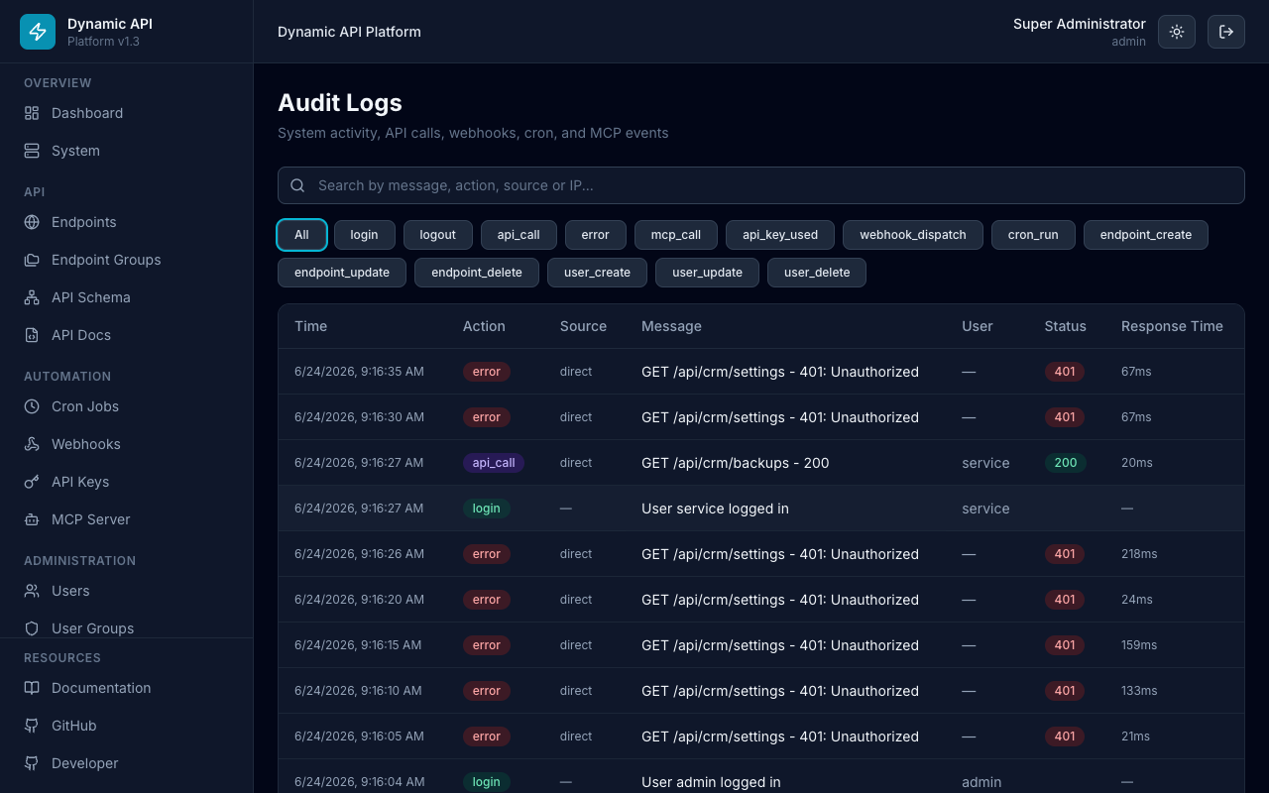Open the API Keys page

(x=126, y=482)
